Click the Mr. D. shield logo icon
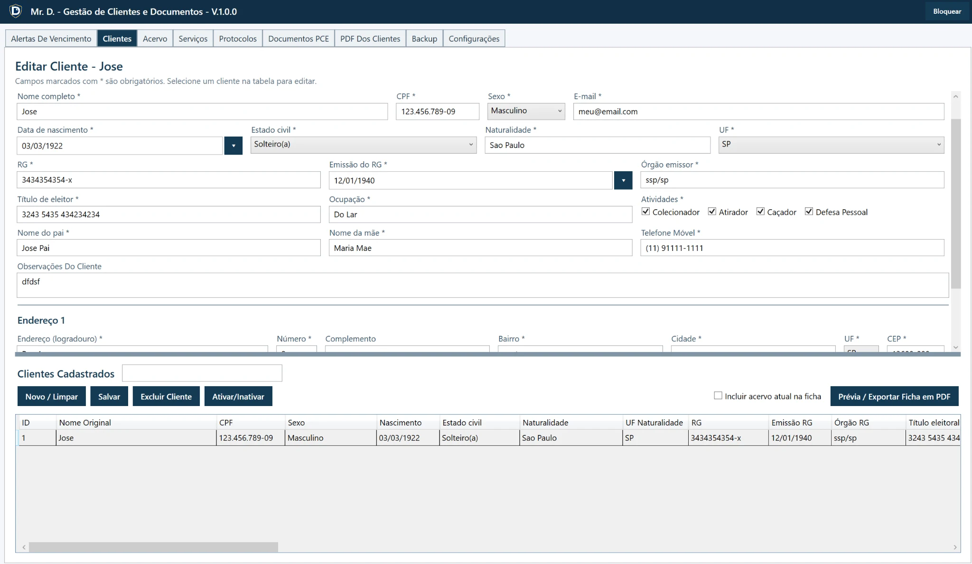 16,11
